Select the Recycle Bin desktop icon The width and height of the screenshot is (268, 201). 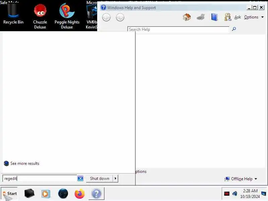pos(13,14)
